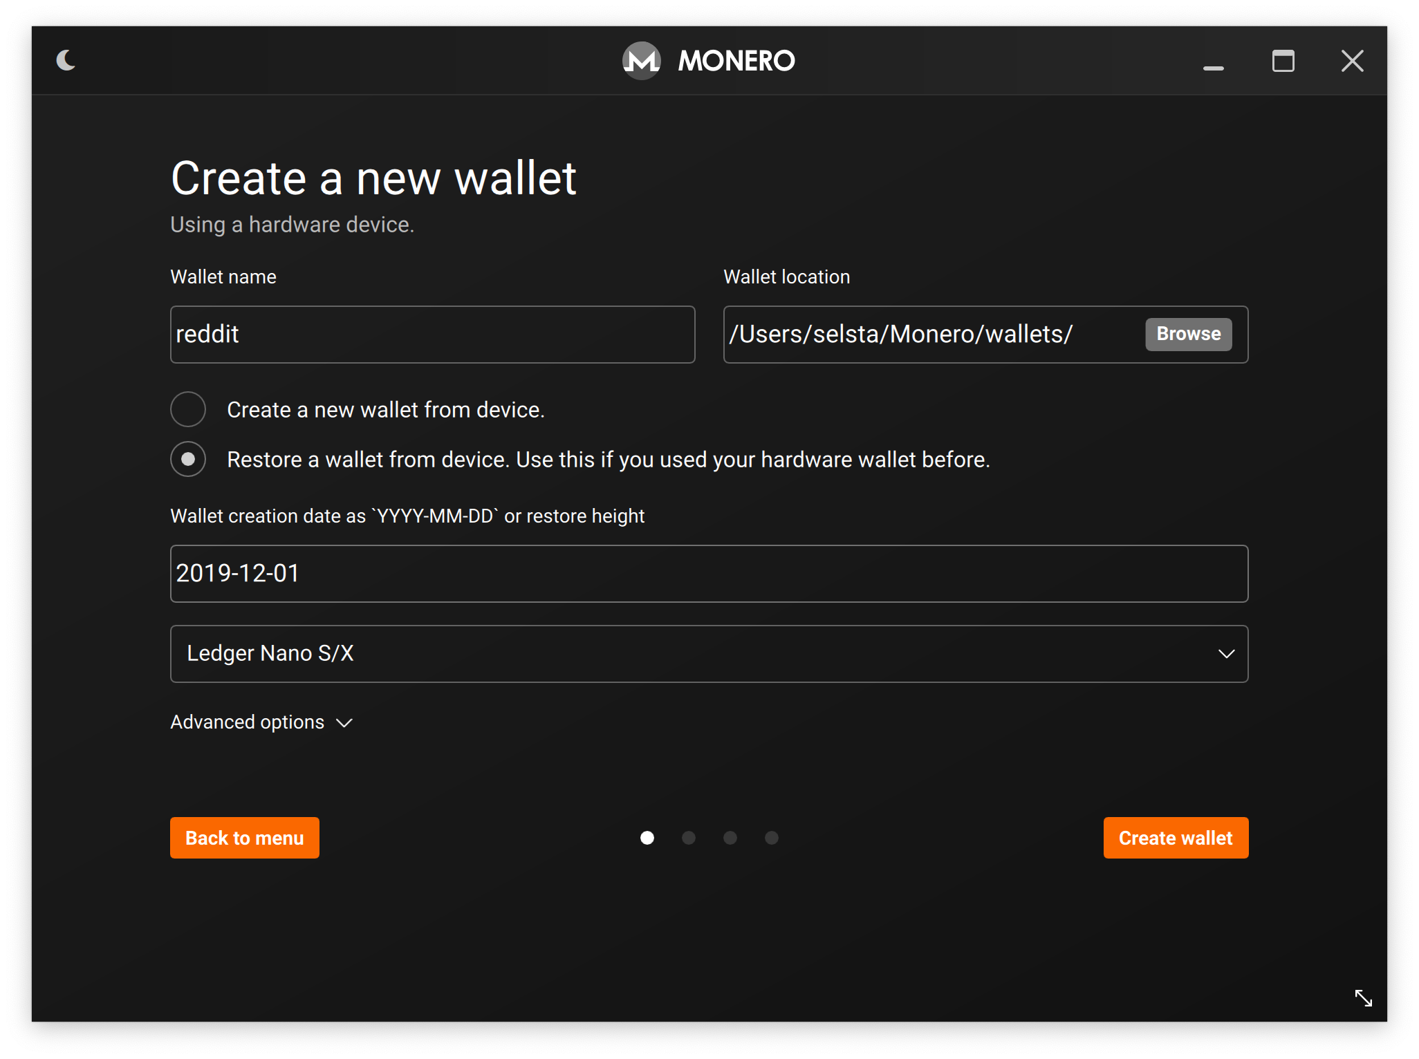Screen dimensions: 1419x1059
Task: Click the pagination dot indicator one
Action: pyautogui.click(x=647, y=838)
